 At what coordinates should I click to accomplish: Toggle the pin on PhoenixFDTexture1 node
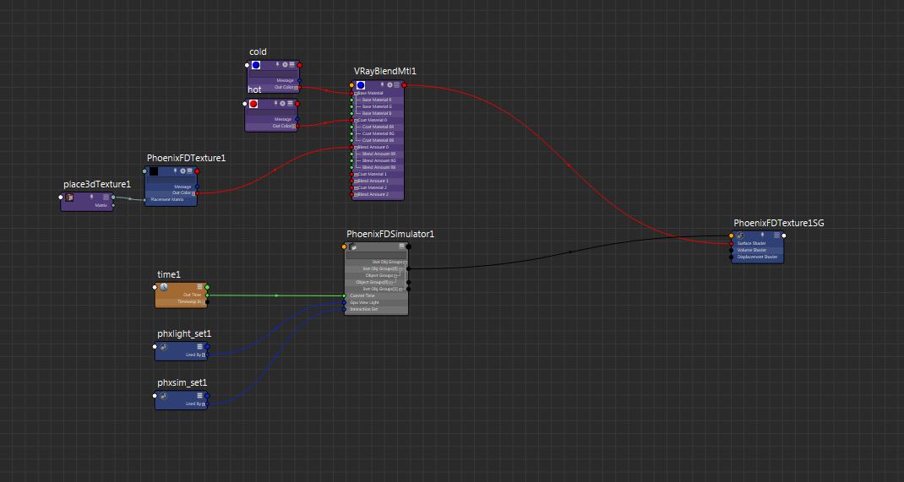tap(175, 171)
